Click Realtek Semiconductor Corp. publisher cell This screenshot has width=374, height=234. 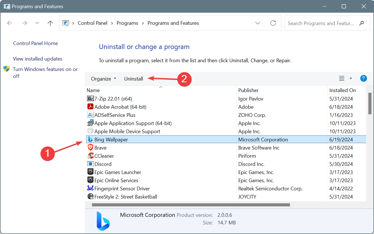coord(270,189)
